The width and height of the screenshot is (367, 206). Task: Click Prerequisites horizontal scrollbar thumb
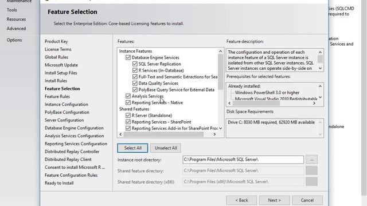(x=256, y=103)
